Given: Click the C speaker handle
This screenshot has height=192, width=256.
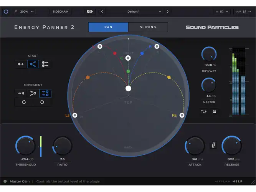Looking at the screenshot, I should click(x=128, y=58).
